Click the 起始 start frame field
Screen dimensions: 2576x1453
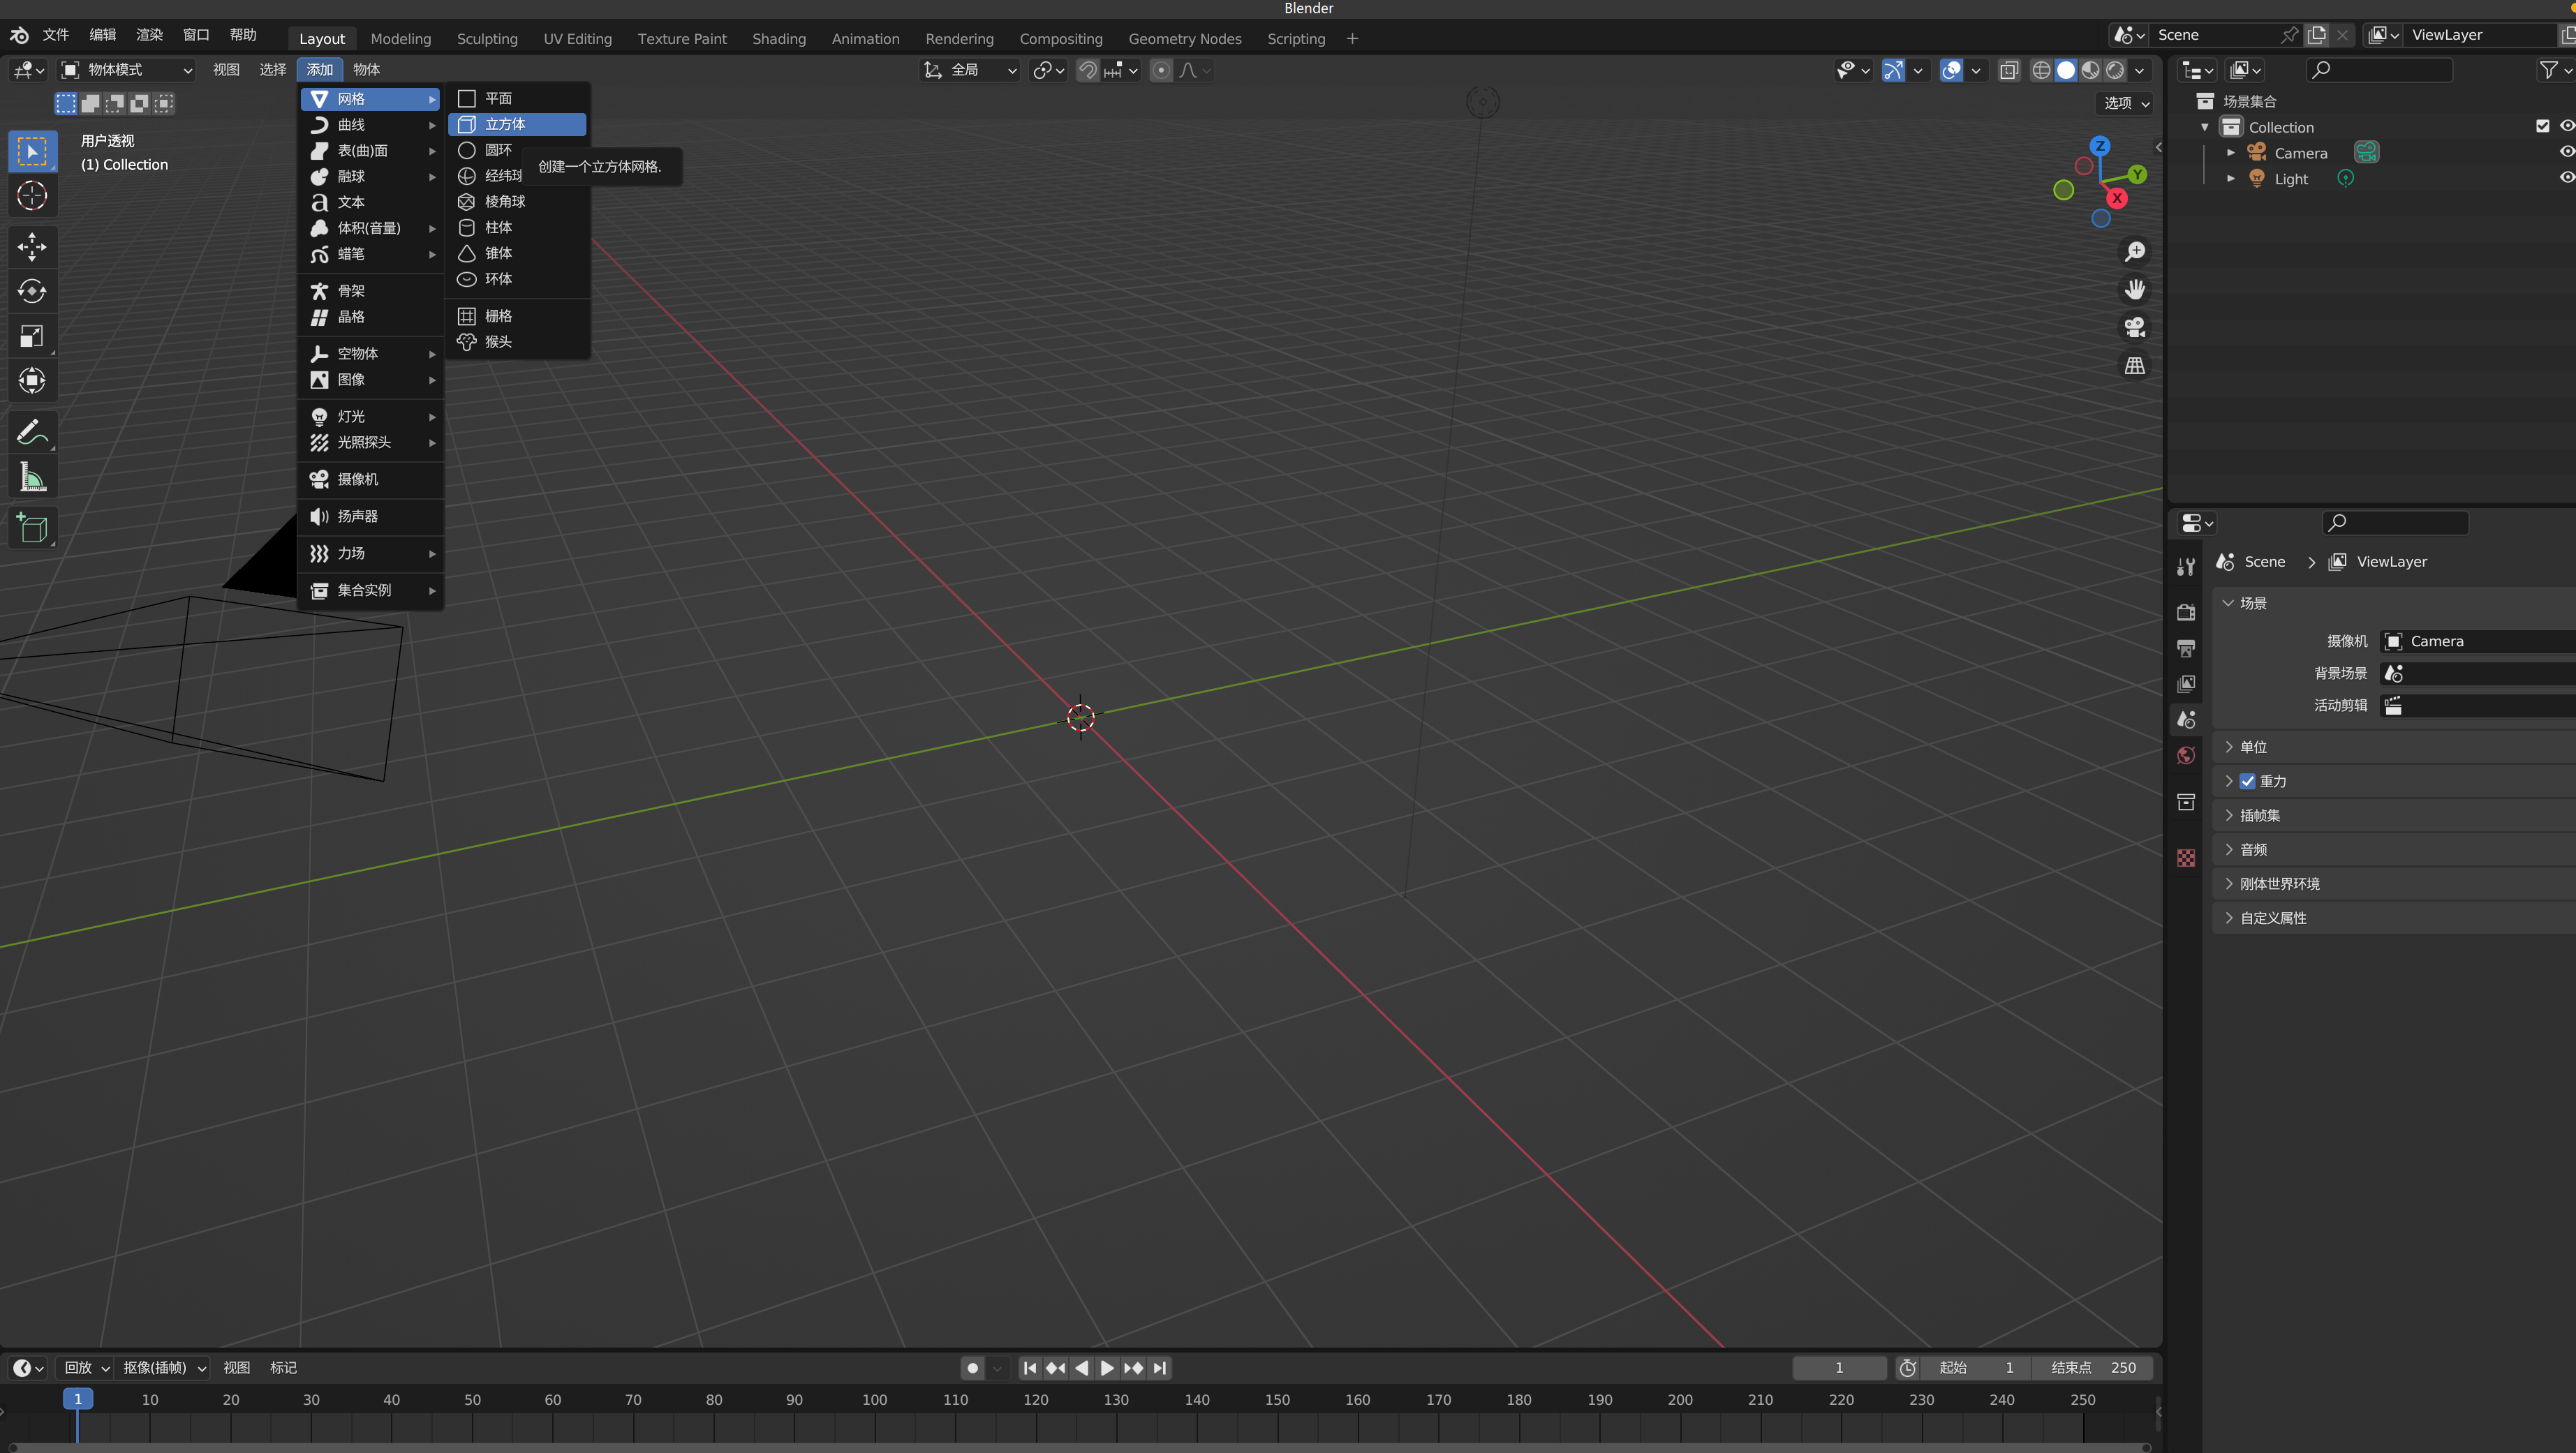pos(1977,1368)
